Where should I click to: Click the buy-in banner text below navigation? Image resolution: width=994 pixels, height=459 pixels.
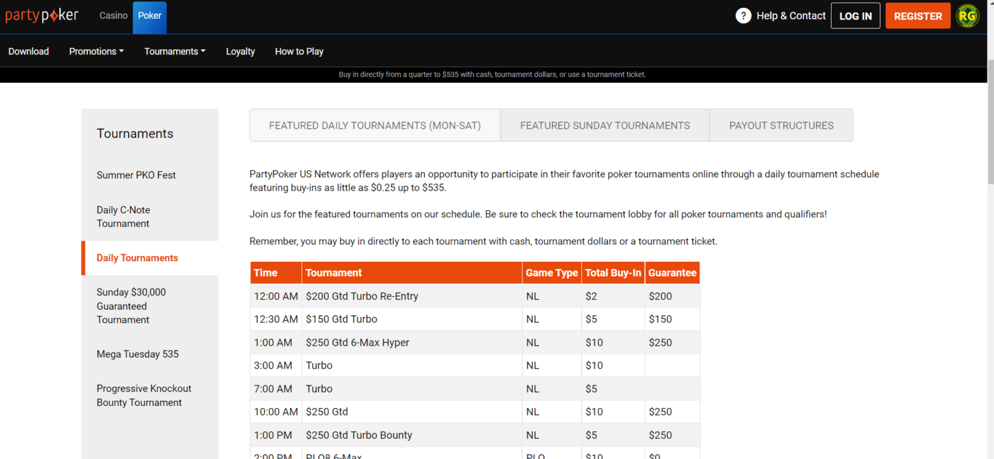(492, 74)
